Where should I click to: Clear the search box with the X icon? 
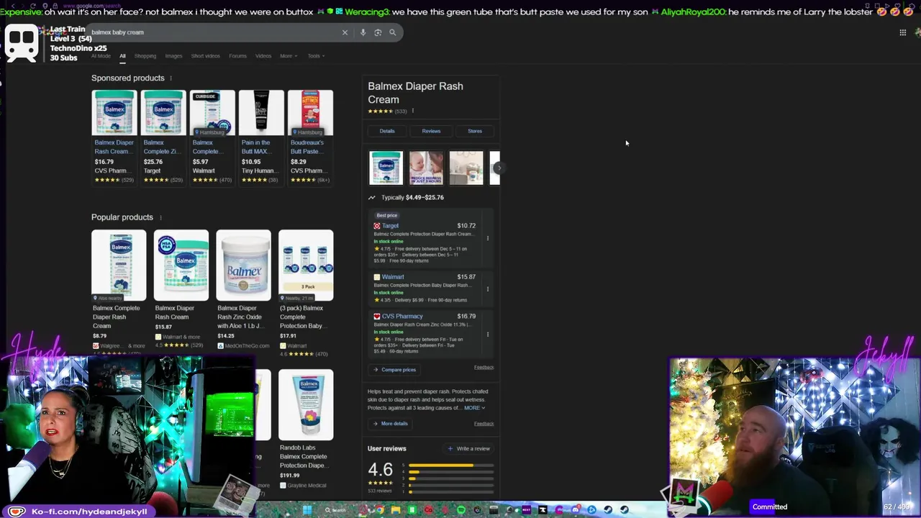[x=345, y=32]
